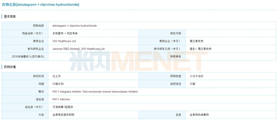Image resolution: width=277 pixels, height=120 pixels.
Task: Select the 艾滋病毒1型感染 value
Action: point(63,107)
